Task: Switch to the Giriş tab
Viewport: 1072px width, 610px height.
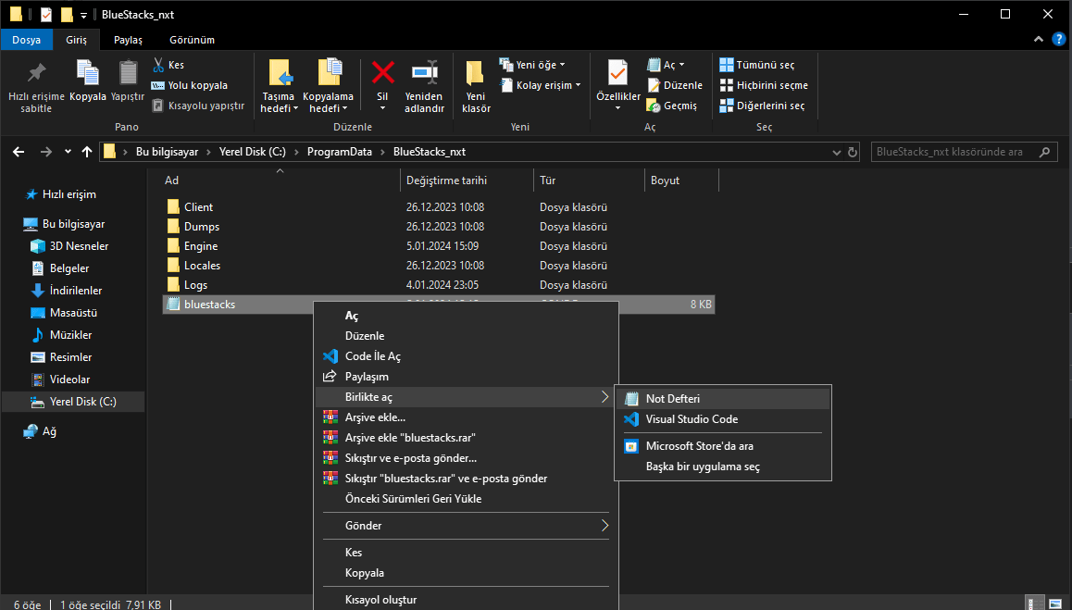Action: click(x=77, y=40)
